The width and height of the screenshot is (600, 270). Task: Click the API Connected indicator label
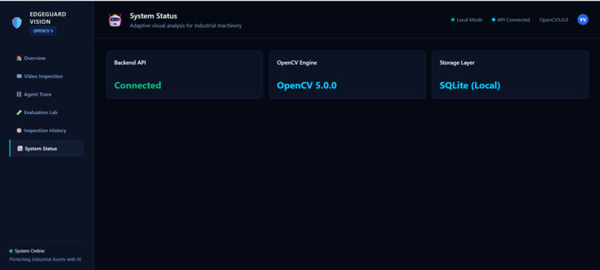pos(514,20)
